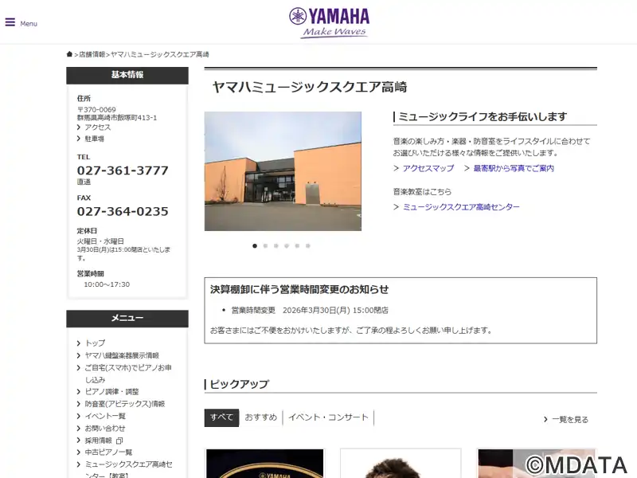
Task: Click 火曜日・水曜日 closed days text
Action: pos(100,241)
